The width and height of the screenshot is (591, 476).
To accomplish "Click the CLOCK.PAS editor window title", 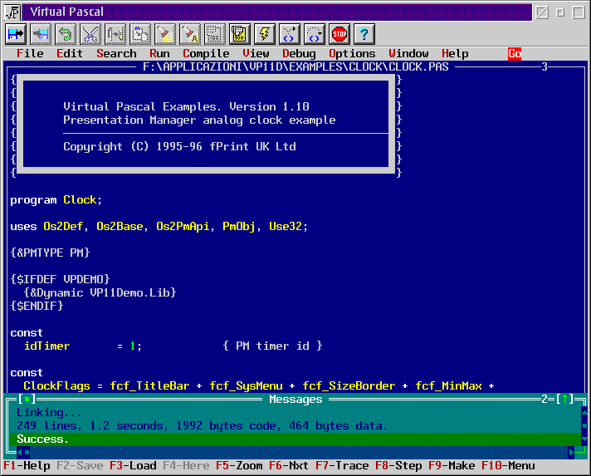I will pyautogui.click(x=295, y=66).
